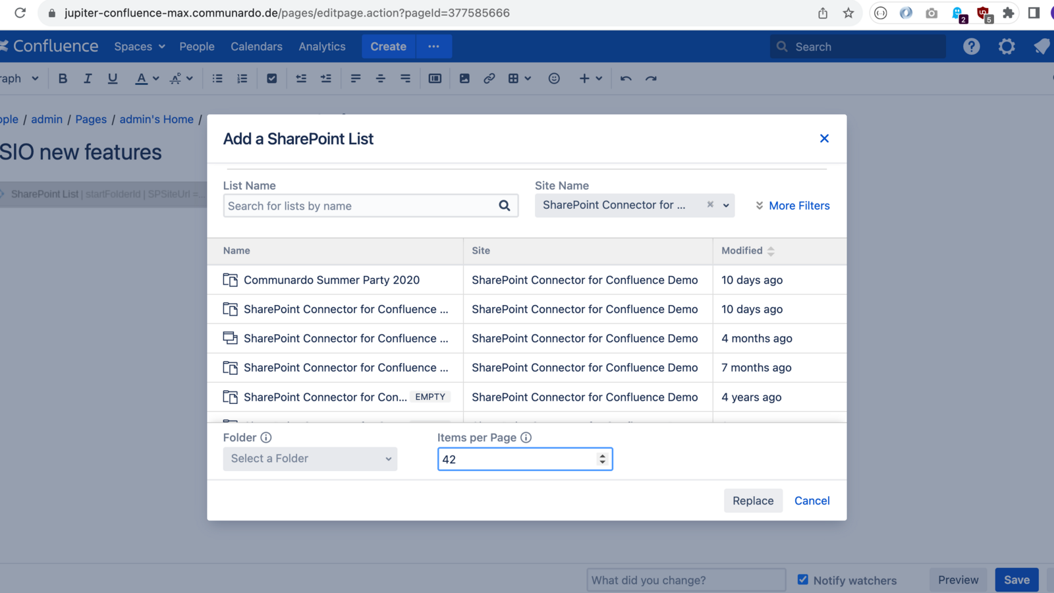
Task: Insert a task list from toolbar
Action: click(271, 78)
